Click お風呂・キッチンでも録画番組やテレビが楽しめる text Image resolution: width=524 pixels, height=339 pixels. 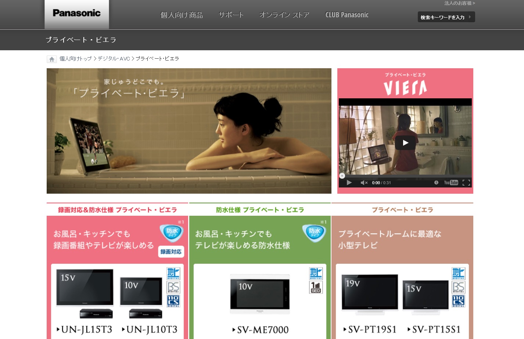(x=104, y=240)
